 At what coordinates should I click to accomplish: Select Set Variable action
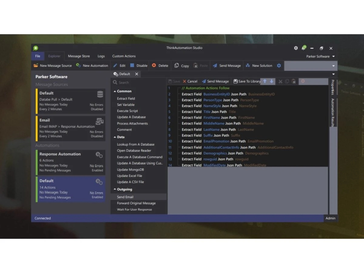coord(126,105)
